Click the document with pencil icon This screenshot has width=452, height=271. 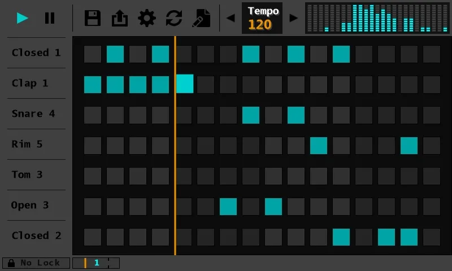click(x=201, y=18)
